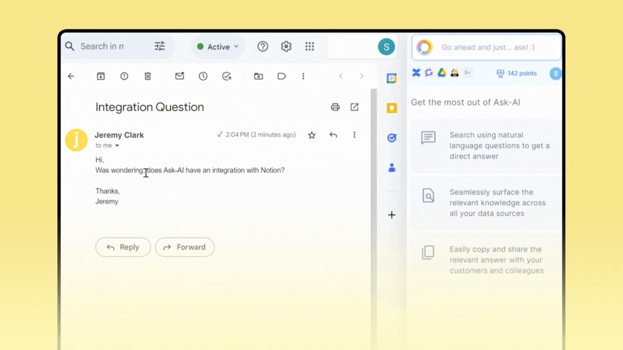Open Google Tasks in the side panel
This screenshot has height=350, width=623.
392,138
